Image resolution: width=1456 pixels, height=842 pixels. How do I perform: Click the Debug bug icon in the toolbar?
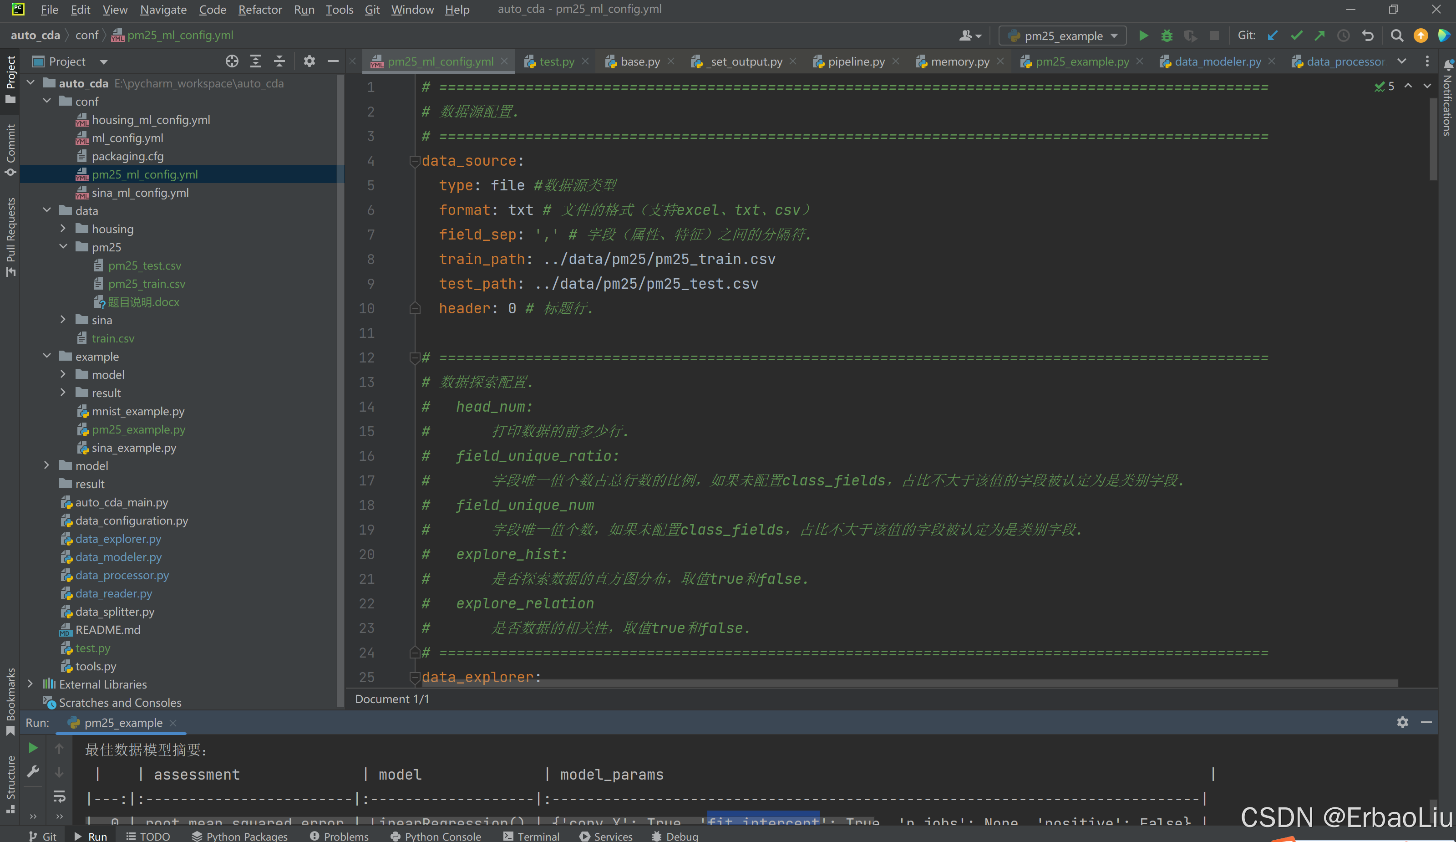point(1167,36)
